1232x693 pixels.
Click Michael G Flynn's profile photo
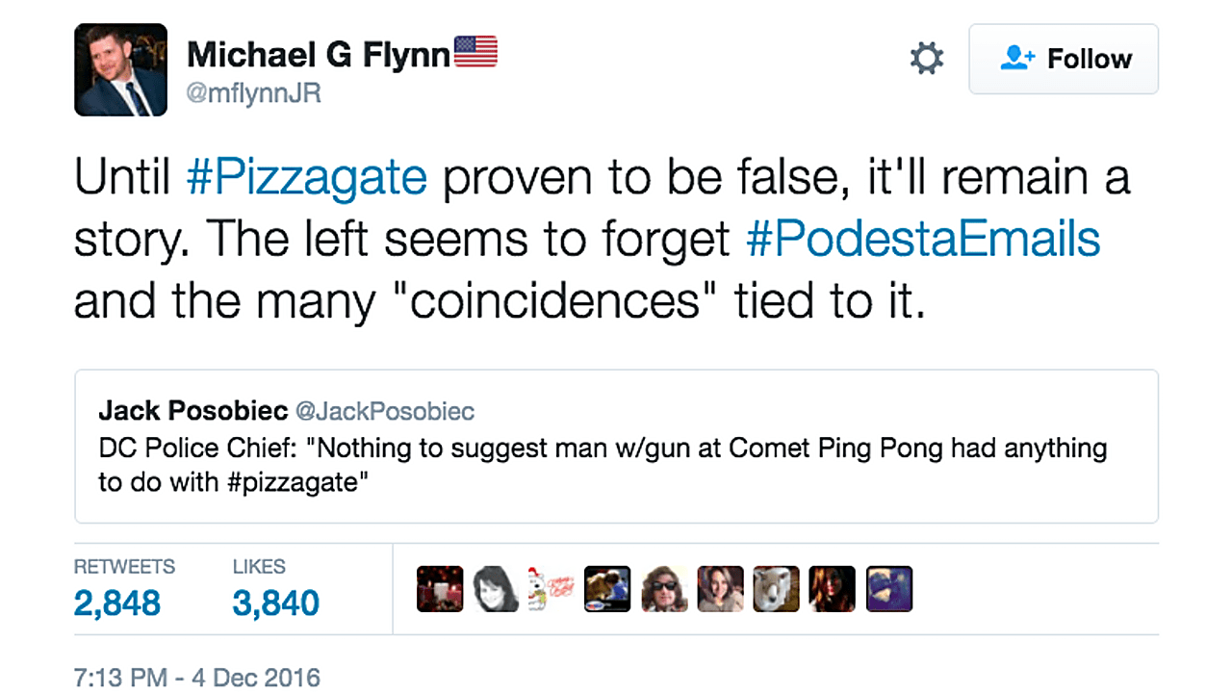[120, 70]
